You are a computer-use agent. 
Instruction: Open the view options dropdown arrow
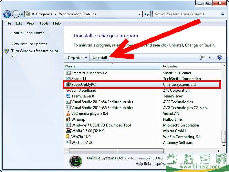pyautogui.click(x=209, y=58)
